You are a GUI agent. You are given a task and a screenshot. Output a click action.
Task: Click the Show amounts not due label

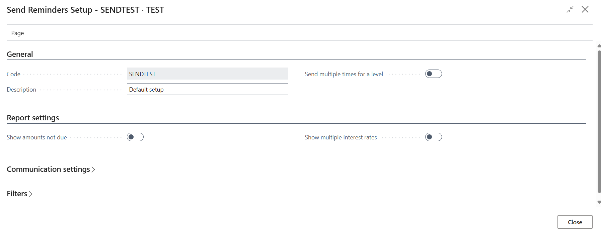[37, 137]
